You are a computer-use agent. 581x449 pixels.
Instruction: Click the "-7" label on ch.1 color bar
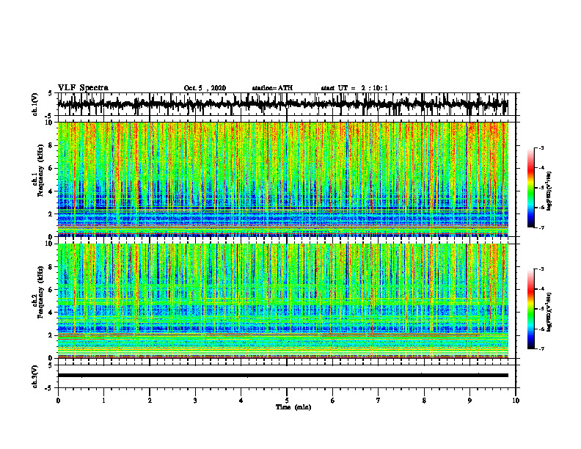(541, 228)
